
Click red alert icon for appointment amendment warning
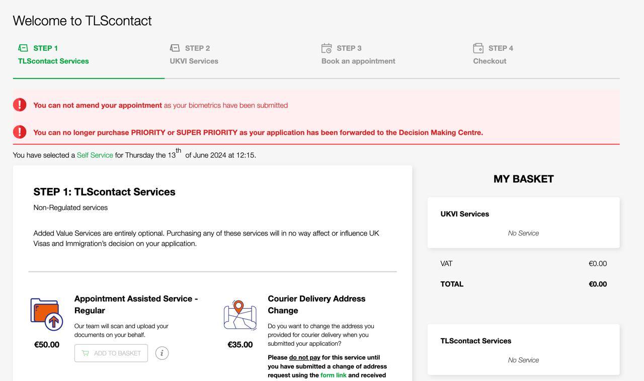(20, 105)
